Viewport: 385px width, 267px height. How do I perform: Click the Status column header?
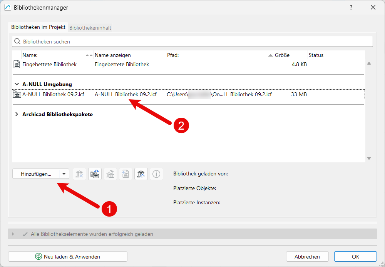point(331,55)
